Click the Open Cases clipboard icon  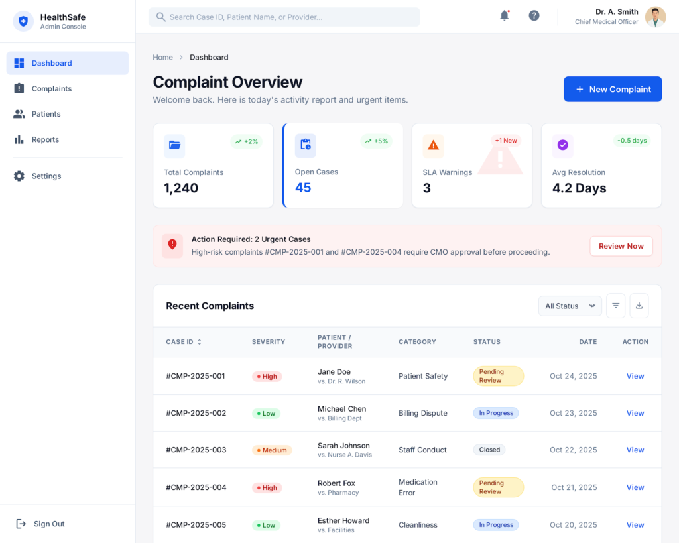(x=306, y=145)
